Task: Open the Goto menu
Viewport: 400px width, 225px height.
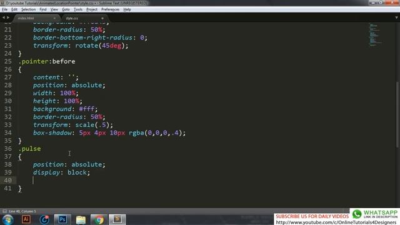Action: tap(66, 9)
